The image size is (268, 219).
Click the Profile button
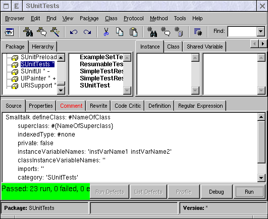pyautogui.click(x=184, y=192)
